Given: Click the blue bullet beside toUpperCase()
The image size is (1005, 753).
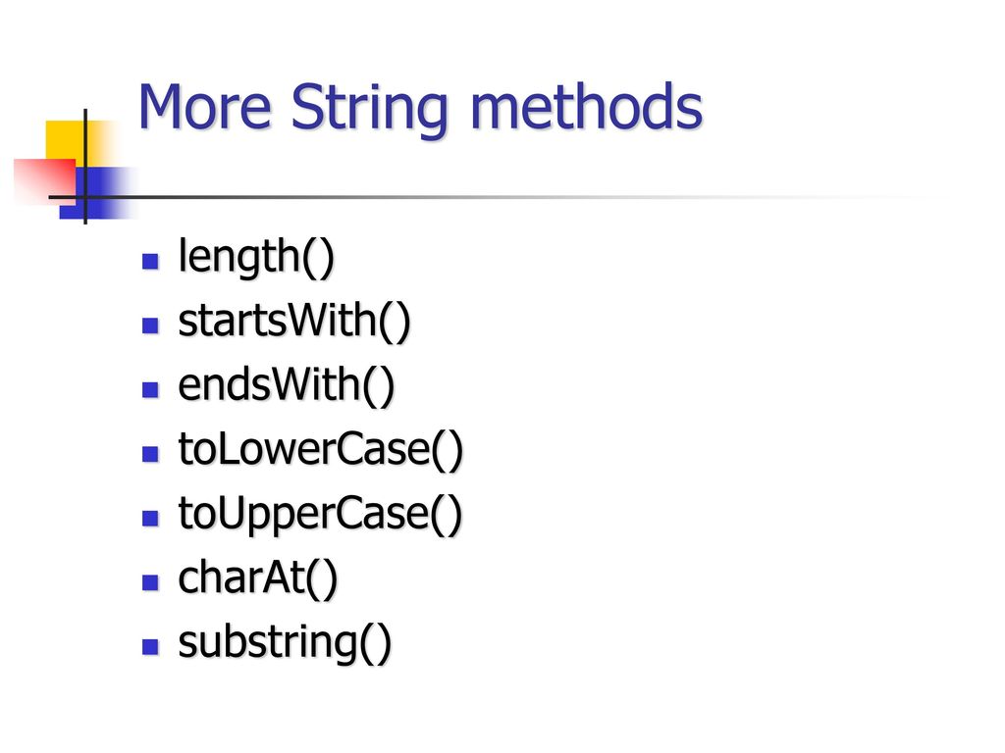Looking at the screenshot, I should pos(150,518).
